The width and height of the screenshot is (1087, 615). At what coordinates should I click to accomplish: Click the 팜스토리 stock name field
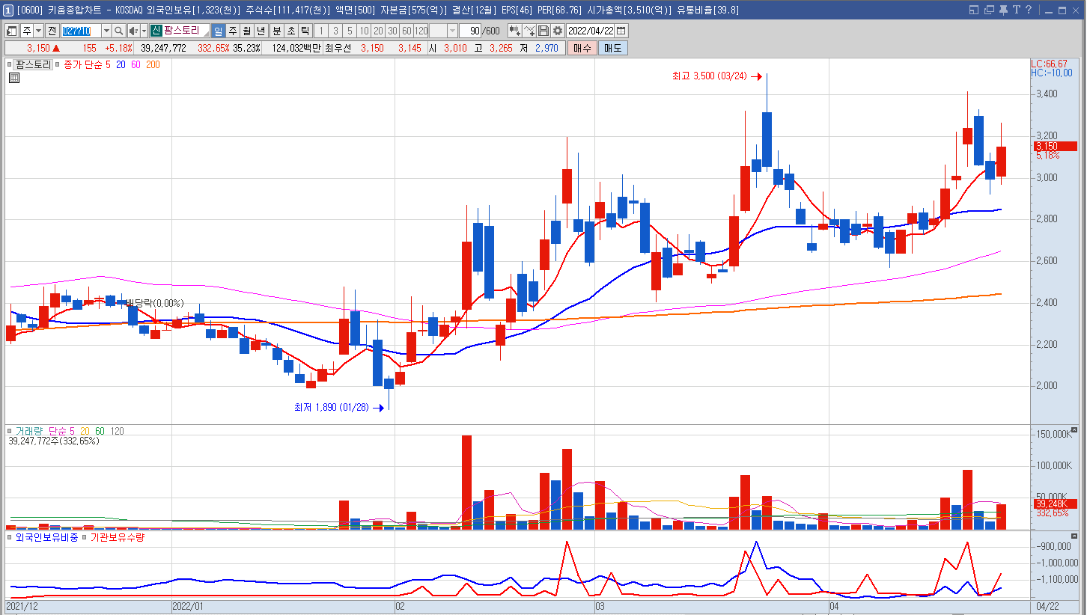181,31
